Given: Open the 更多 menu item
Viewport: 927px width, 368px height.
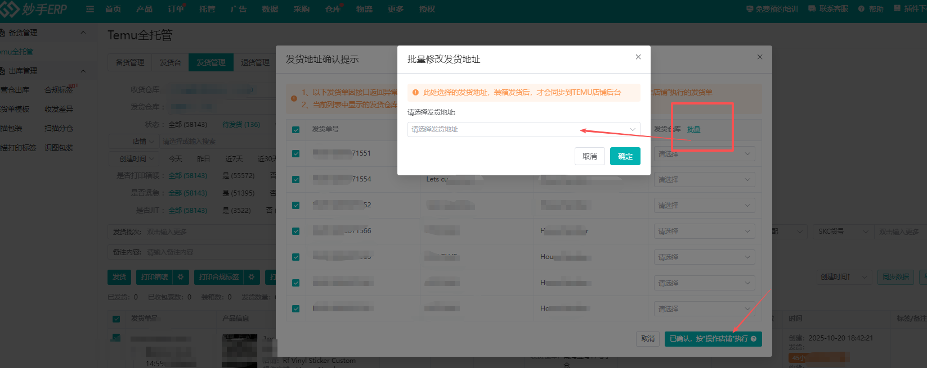Looking at the screenshot, I should point(396,9).
